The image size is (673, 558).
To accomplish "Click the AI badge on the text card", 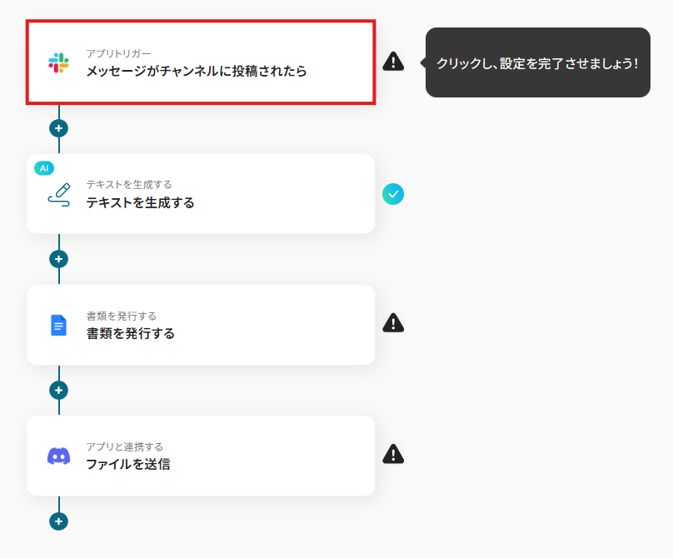I will click(x=44, y=168).
